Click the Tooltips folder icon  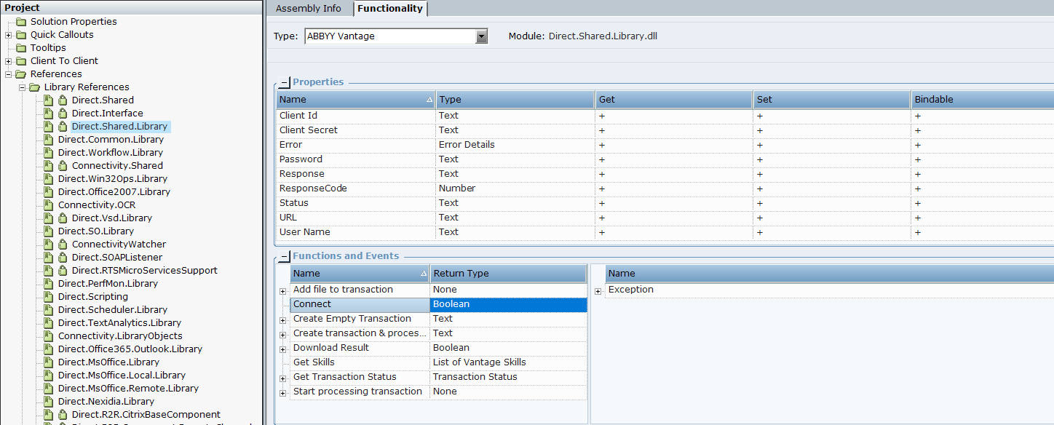pos(21,48)
